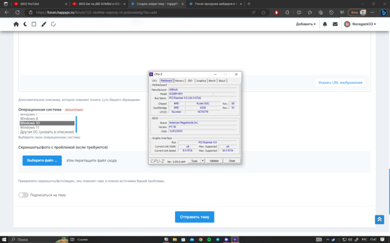Open the Graphics tab in CPU-Z
Image resolution: width=390 pixels, height=243 pixels.
201,80
